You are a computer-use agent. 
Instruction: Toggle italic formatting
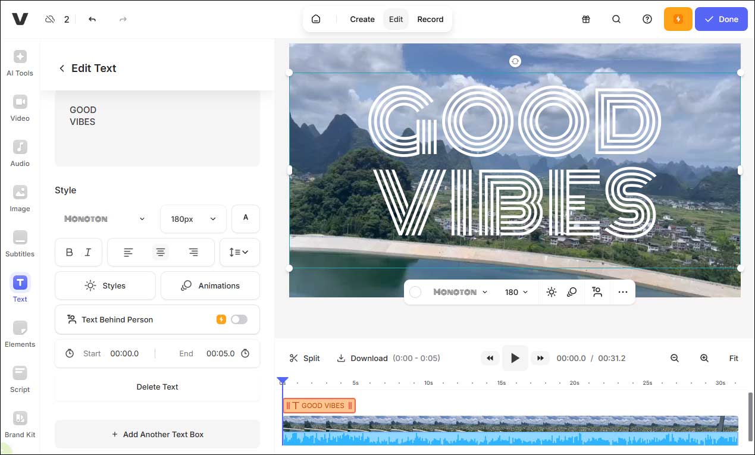pos(87,252)
